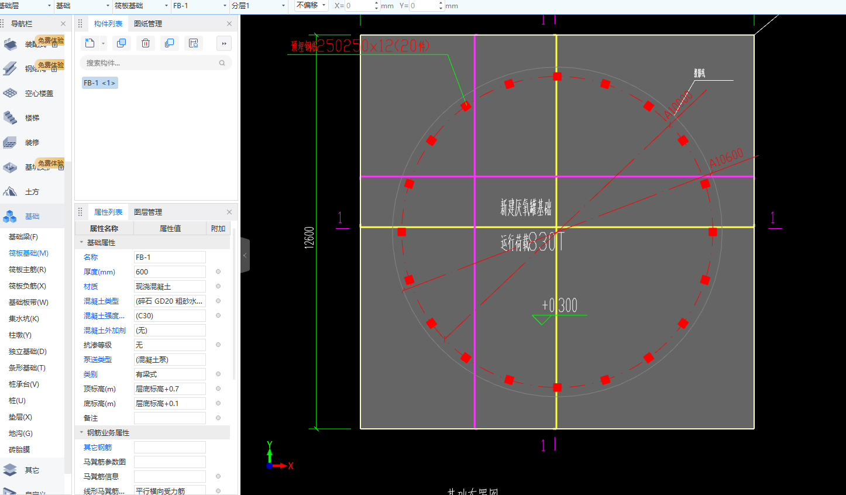Select the 土方 navigation icon
846x495 pixels.
(x=10, y=192)
